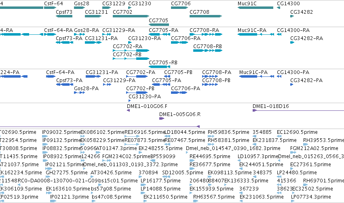
Task: Select the Muc91C gene label
Action: 247,4
